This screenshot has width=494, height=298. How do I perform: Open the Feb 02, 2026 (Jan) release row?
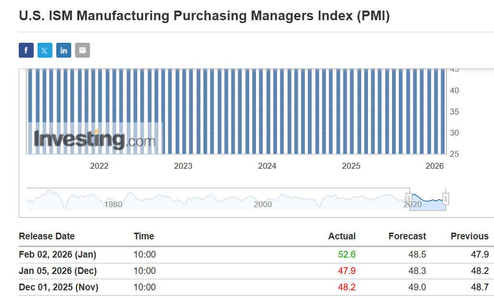click(58, 255)
